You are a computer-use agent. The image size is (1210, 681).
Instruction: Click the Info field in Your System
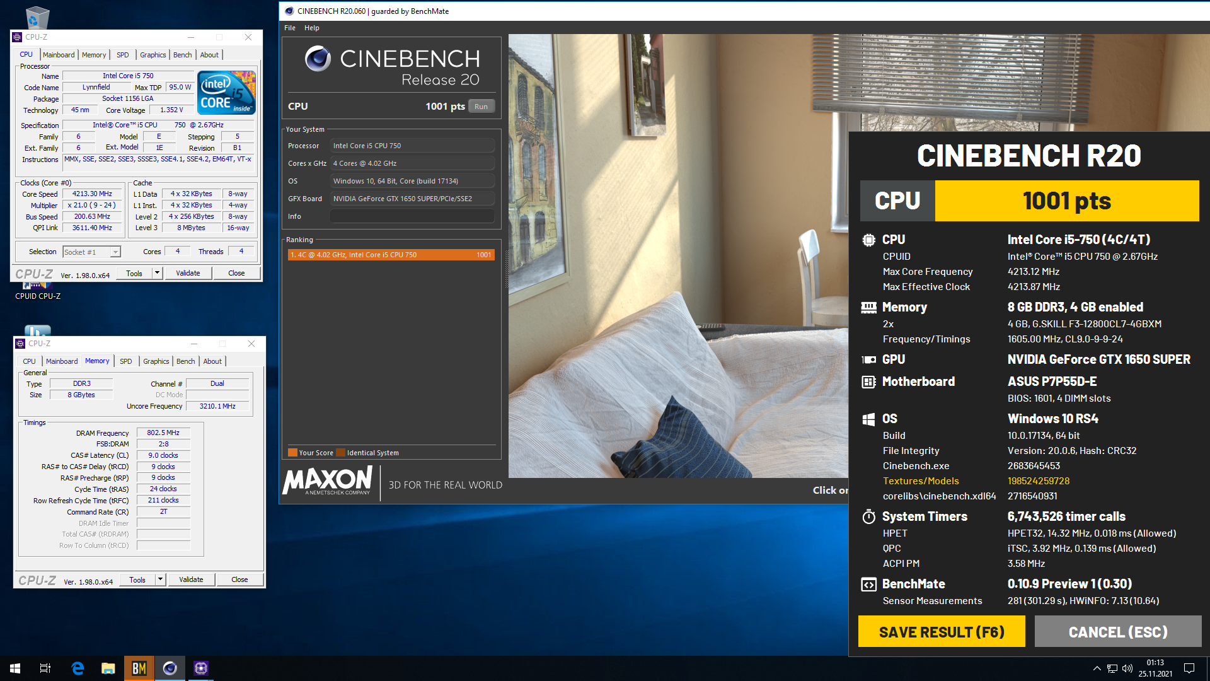412,216
